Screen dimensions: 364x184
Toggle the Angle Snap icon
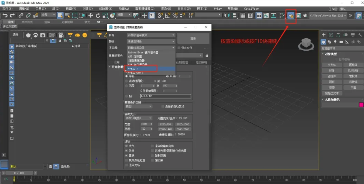(168, 15)
